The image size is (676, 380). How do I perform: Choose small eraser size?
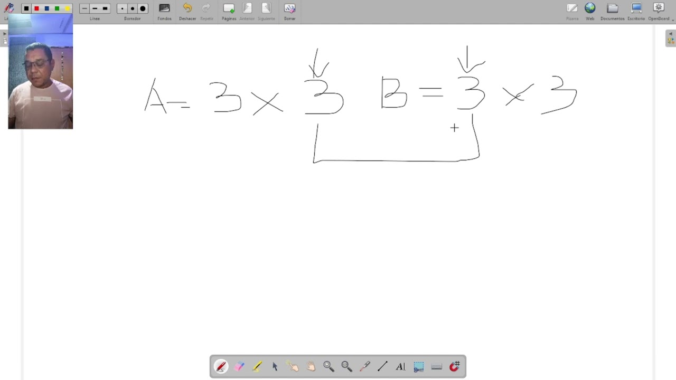122,8
